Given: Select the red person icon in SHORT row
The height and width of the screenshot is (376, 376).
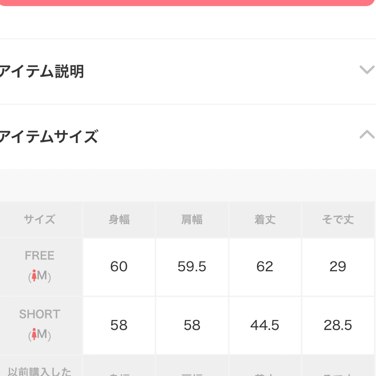Looking at the screenshot, I should [34, 334].
